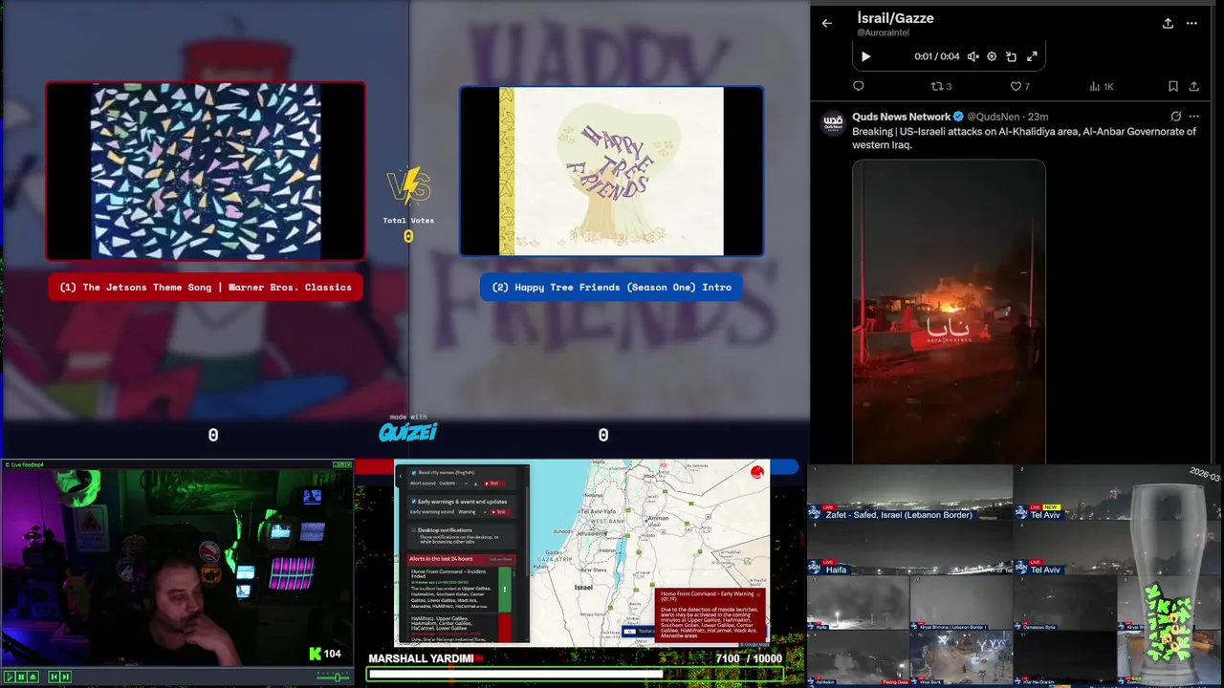Open the share icon beside İsrail/Gazze title
Viewport: 1224px width, 688px height.
(1168, 23)
